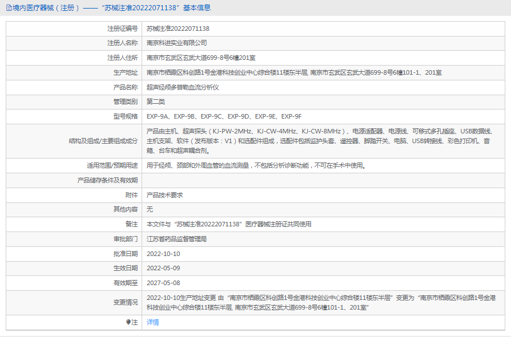Select model list EXP-9A、EXP-9B、EXP-9C…
Screen dimensions: 511x337
(x=224, y=116)
